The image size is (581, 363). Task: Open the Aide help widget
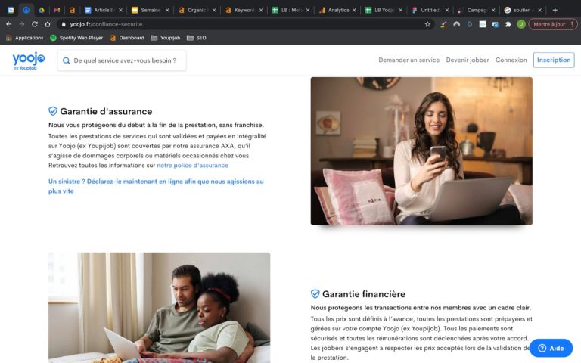[x=551, y=348]
